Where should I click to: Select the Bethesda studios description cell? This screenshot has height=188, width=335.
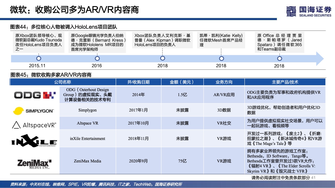tap(285, 161)
